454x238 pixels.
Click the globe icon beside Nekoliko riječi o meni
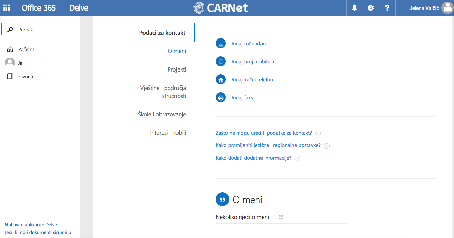click(281, 217)
